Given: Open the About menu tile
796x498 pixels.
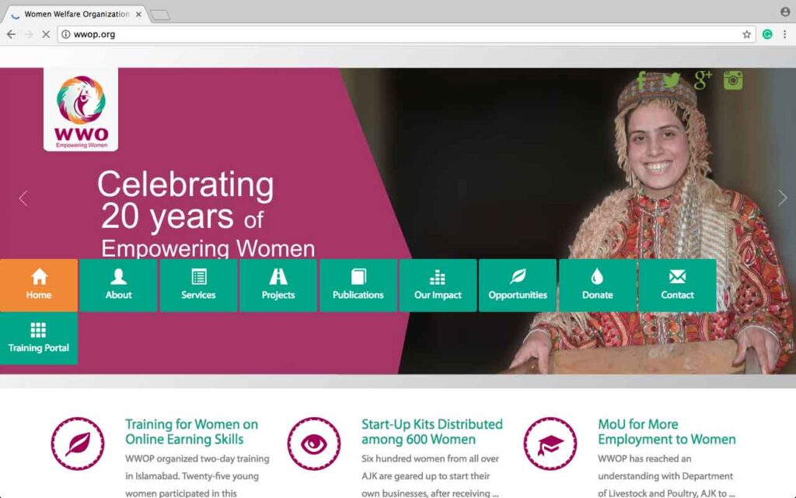Looking at the screenshot, I should 118,285.
